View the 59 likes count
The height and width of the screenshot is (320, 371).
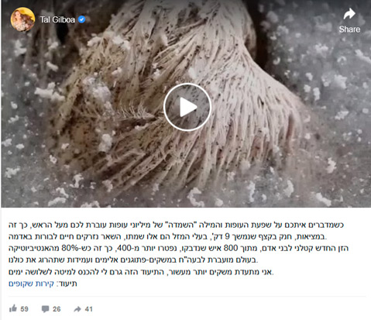pos(24,309)
